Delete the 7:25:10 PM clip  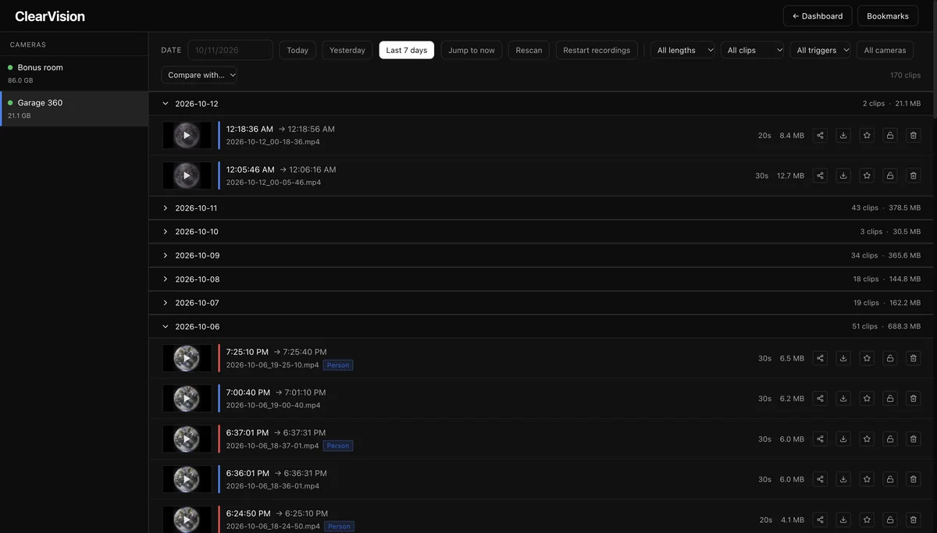pos(914,358)
